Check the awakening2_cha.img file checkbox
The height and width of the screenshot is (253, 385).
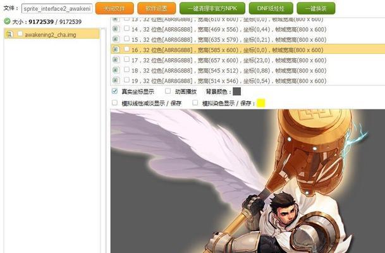pos(20,34)
